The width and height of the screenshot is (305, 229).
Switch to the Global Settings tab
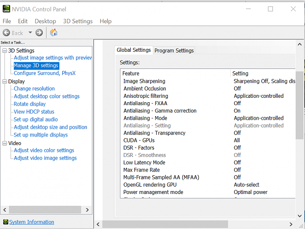(x=134, y=50)
